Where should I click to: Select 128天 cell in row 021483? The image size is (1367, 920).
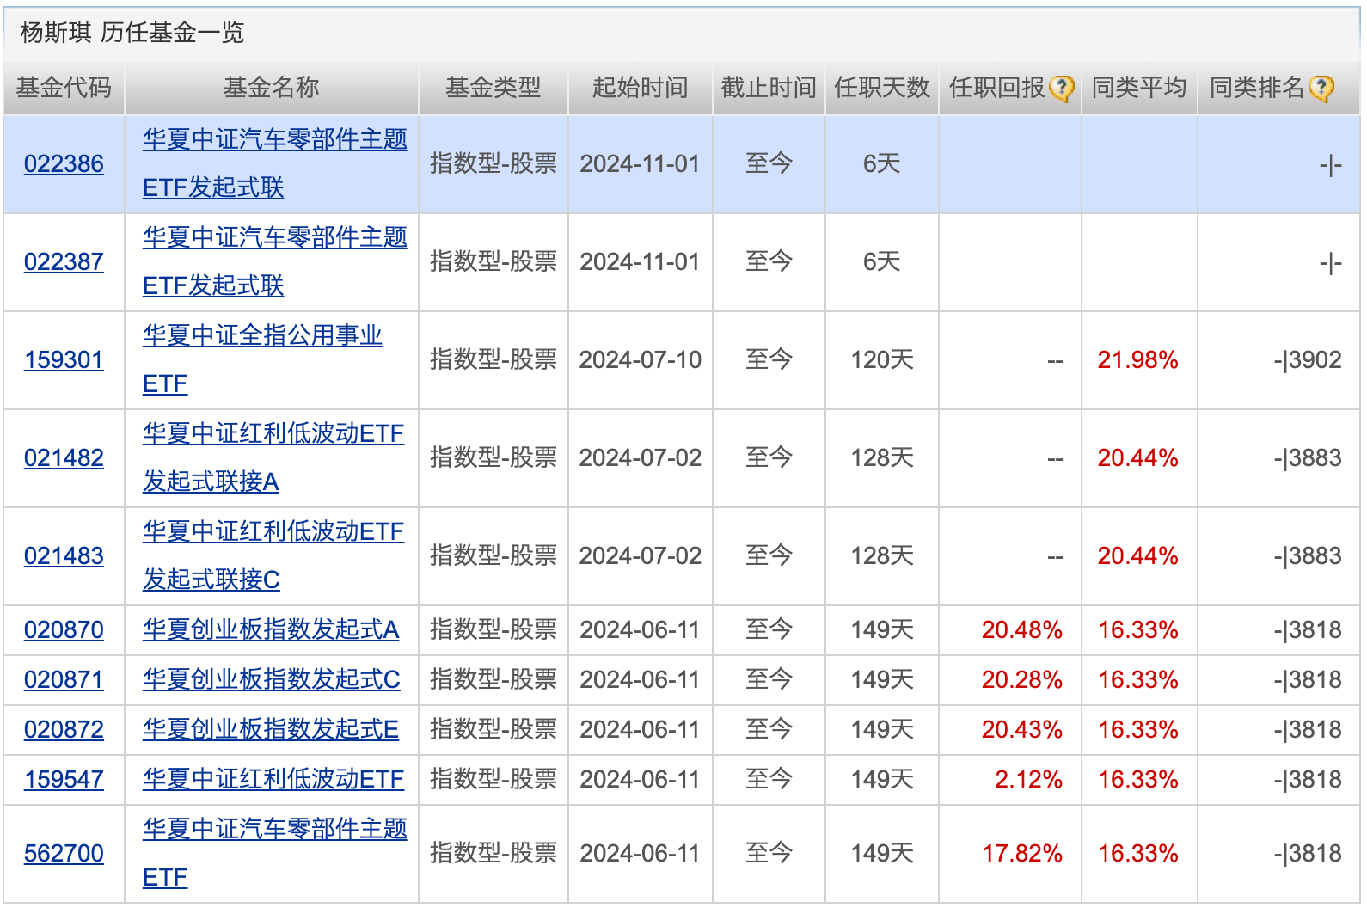(882, 555)
